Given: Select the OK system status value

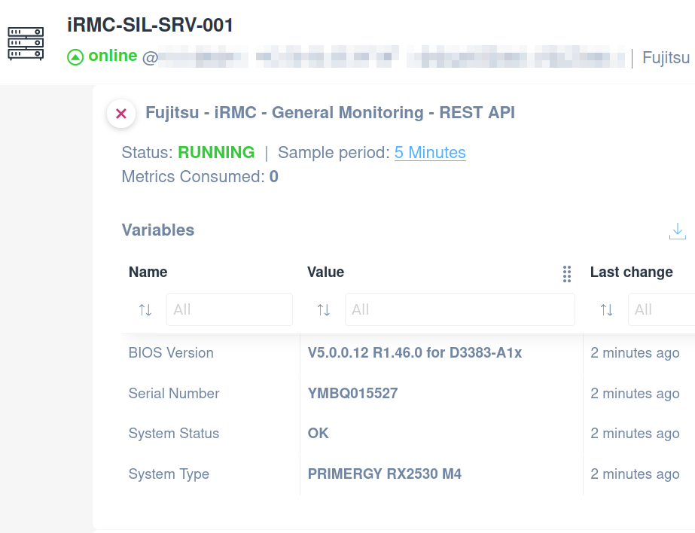Looking at the screenshot, I should 319,434.
